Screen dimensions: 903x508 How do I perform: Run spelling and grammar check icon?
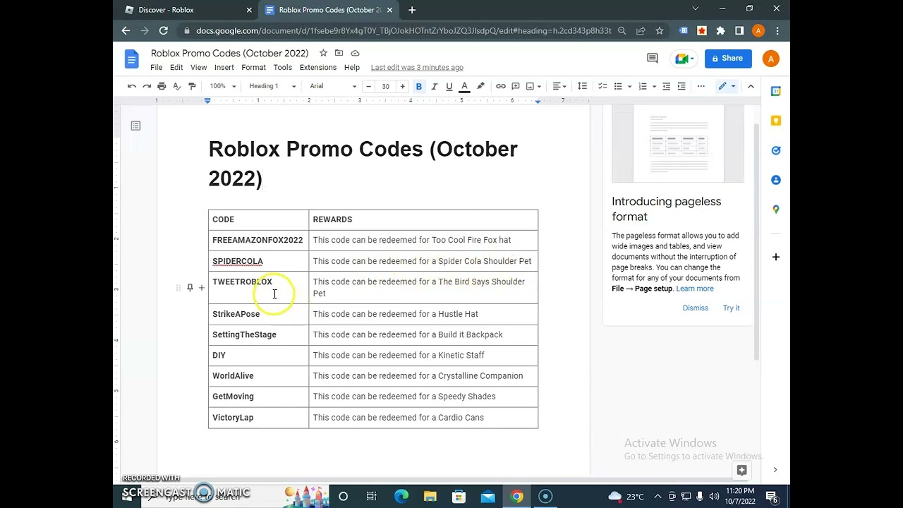(x=176, y=86)
